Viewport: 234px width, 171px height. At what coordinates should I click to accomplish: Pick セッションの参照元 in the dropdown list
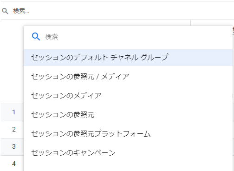click(128, 115)
